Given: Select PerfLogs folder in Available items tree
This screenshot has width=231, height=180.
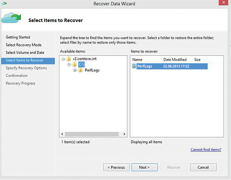Looking at the screenshot, I should [x=92, y=70].
